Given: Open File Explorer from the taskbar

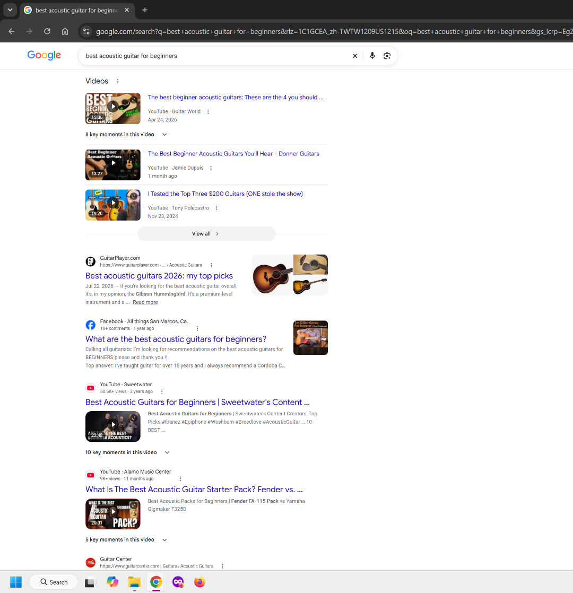Looking at the screenshot, I should [x=134, y=582].
